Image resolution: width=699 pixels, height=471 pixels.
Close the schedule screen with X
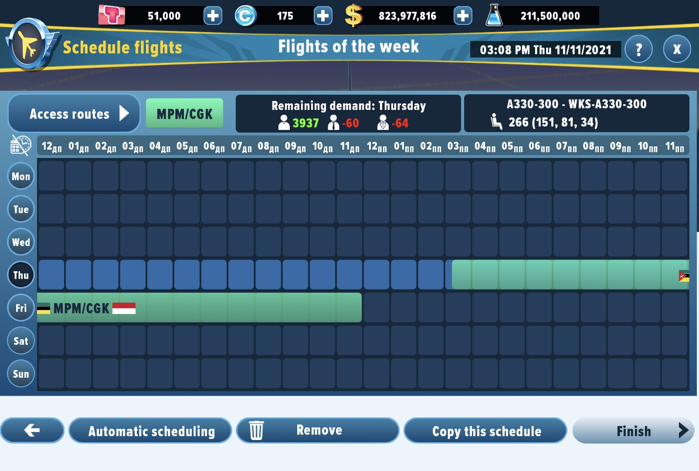[x=677, y=49]
